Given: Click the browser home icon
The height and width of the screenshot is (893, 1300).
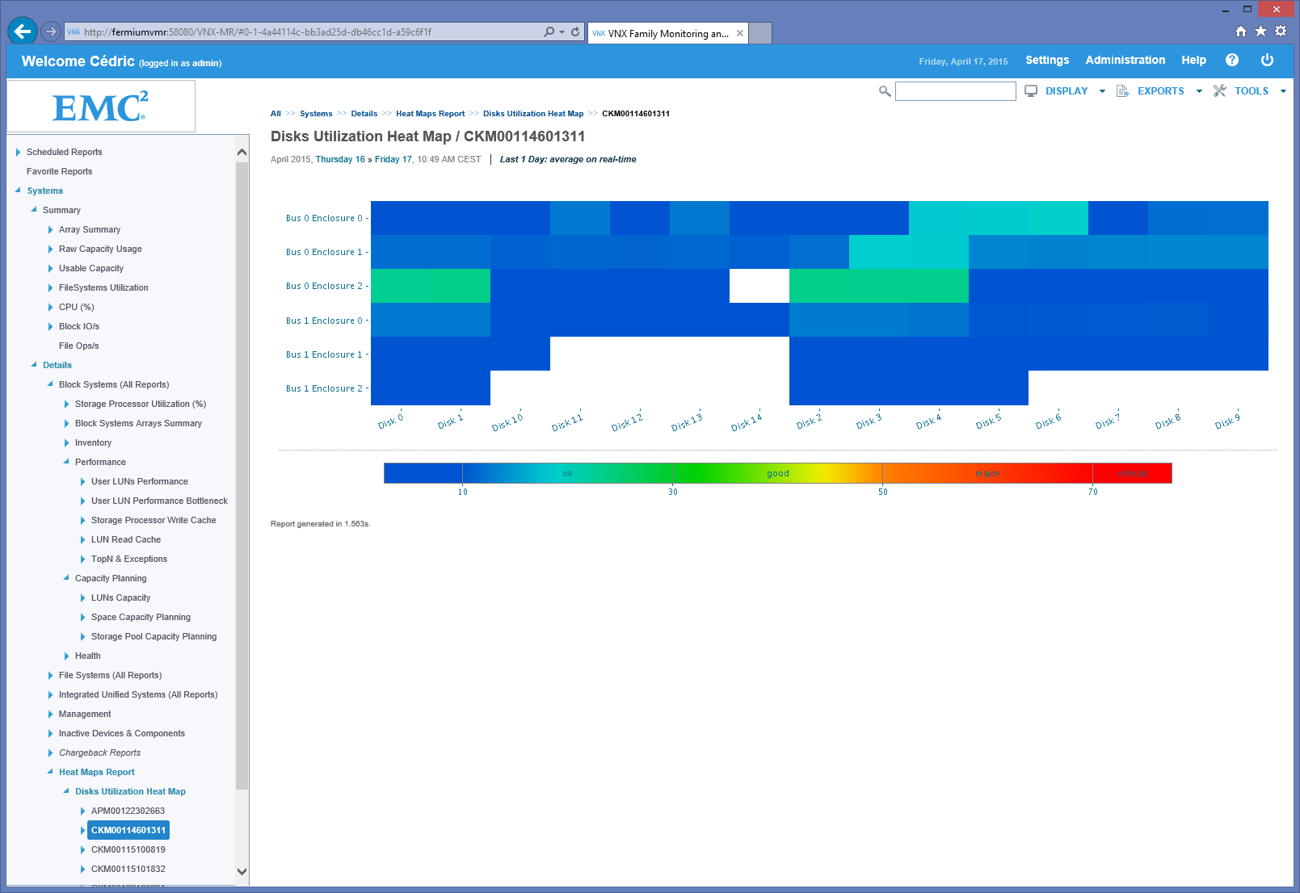Looking at the screenshot, I should (1241, 31).
